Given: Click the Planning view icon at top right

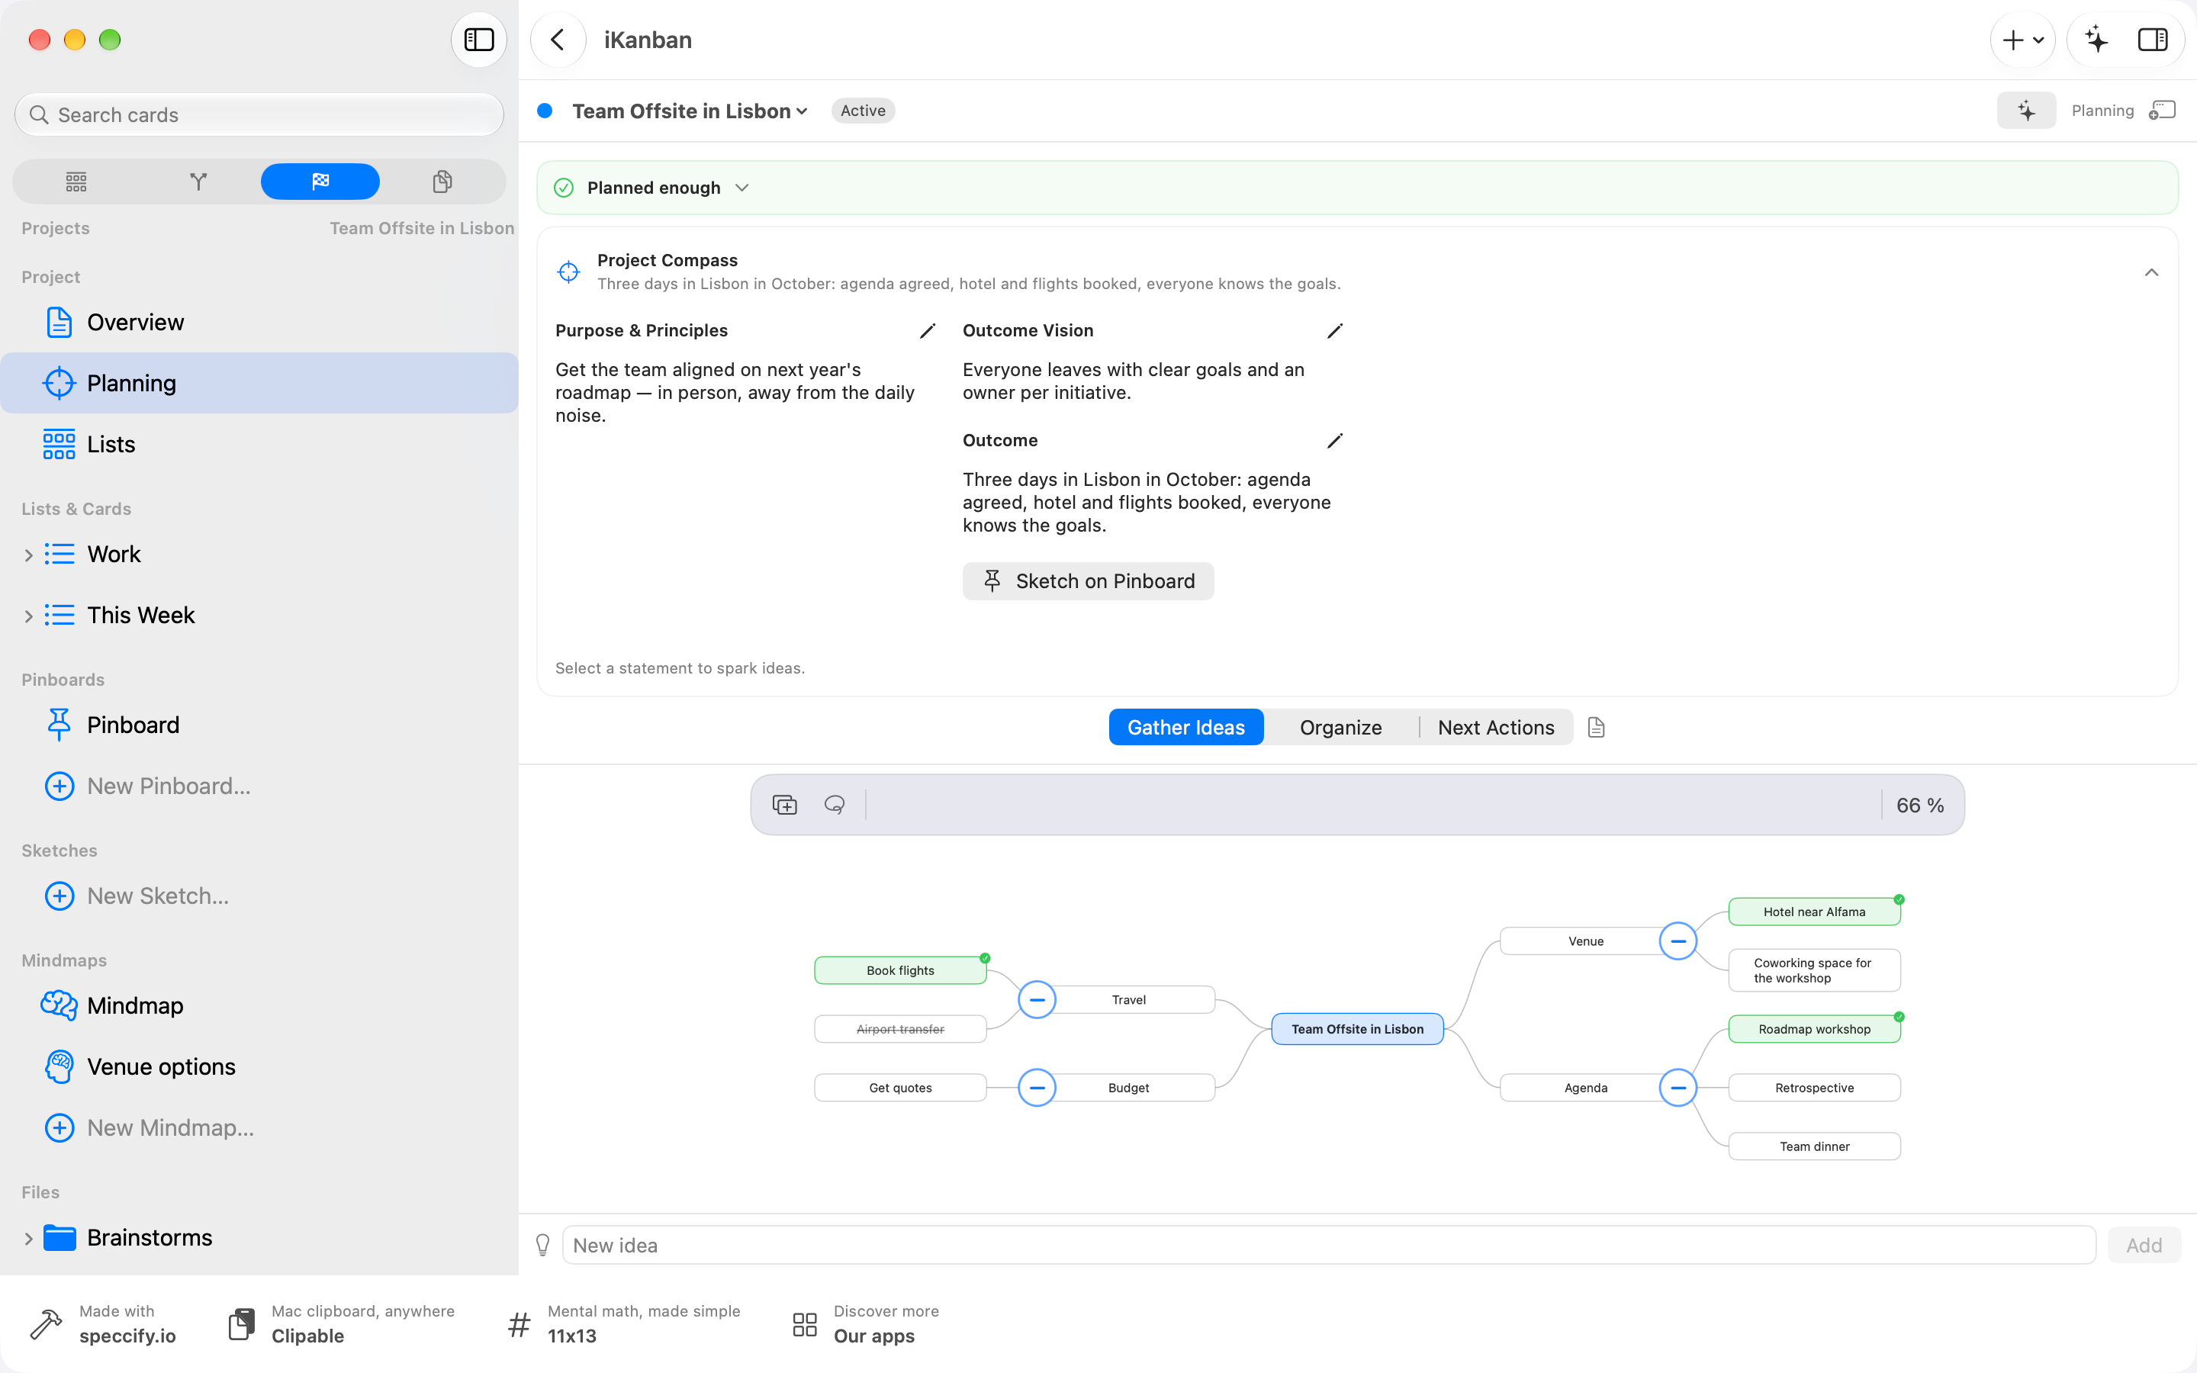Looking at the screenshot, I should [x=2163, y=111].
